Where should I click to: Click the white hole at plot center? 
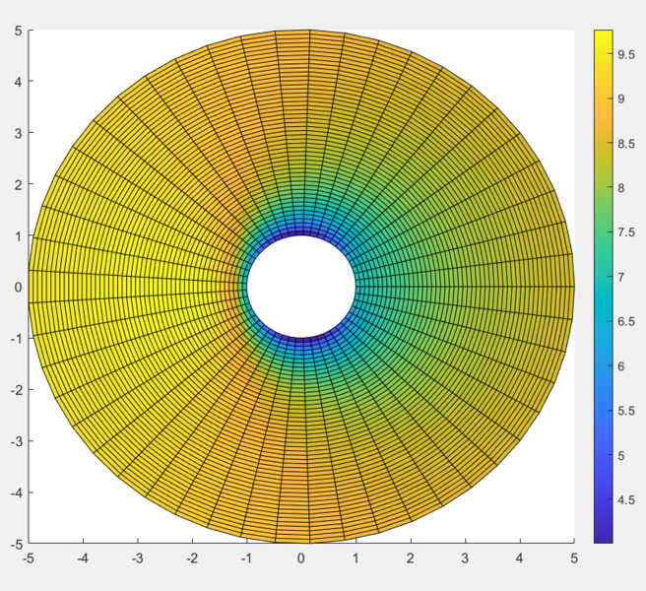click(301, 287)
